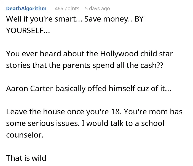The image size is (193, 166).
Task: Click the sentence Leave the house once
Action: click(64, 112)
